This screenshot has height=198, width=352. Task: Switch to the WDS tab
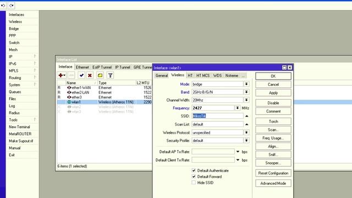click(x=217, y=75)
